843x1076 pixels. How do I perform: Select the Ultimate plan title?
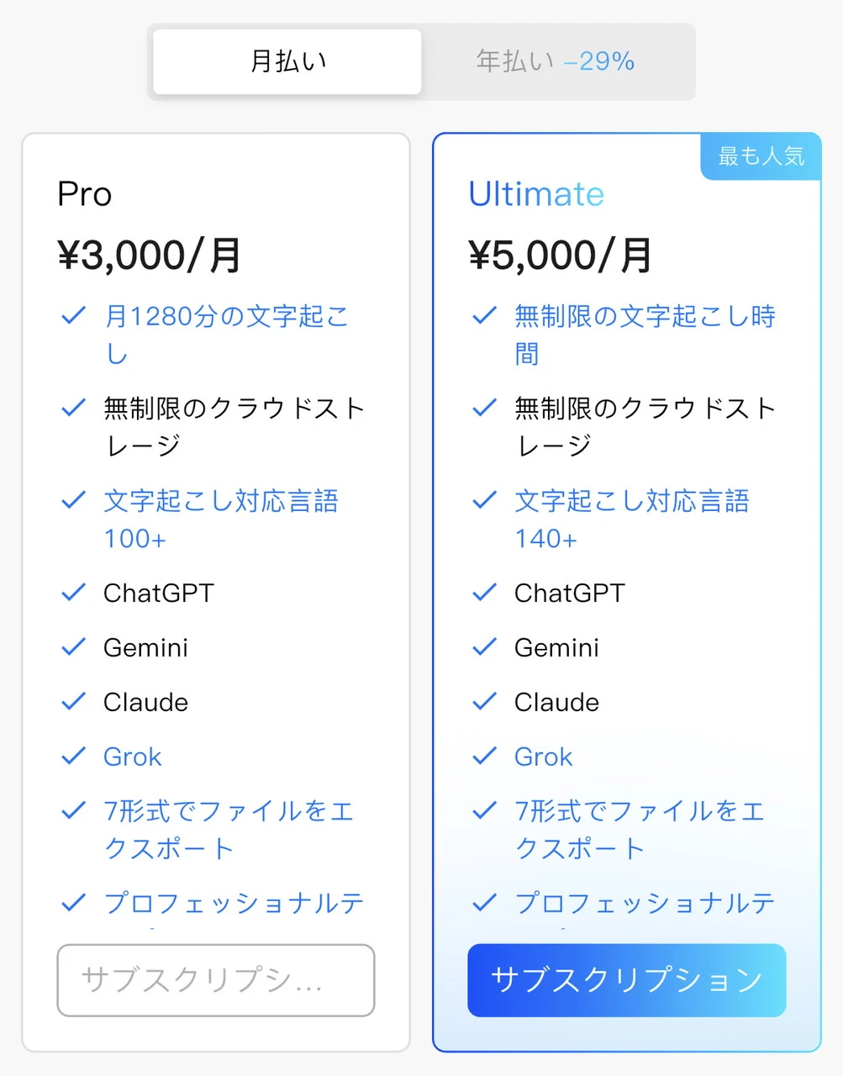(x=536, y=194)
